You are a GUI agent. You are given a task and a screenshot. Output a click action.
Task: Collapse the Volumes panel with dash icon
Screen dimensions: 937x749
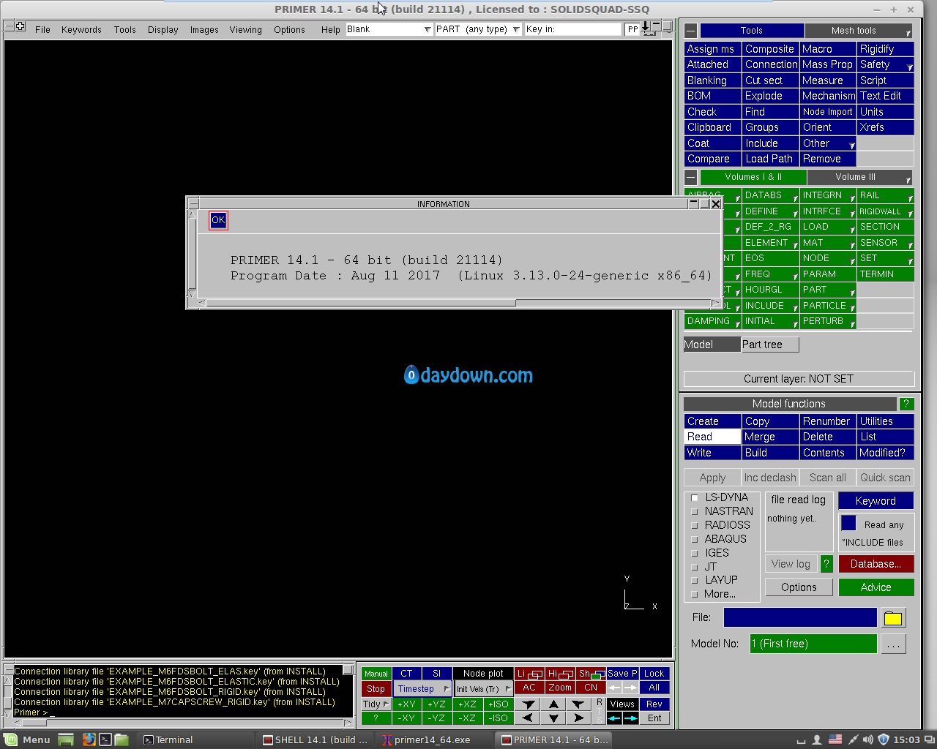coord(690,177)
